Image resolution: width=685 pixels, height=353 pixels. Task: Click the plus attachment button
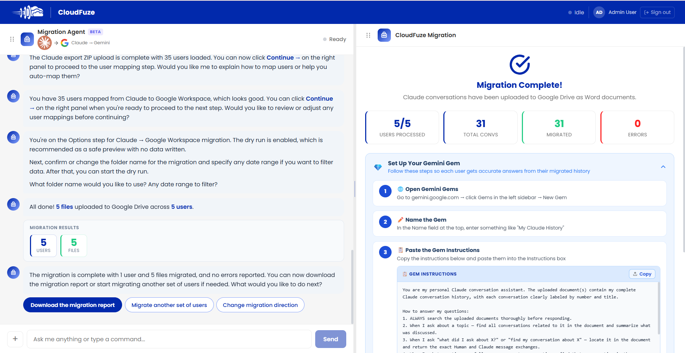(15, 339)
